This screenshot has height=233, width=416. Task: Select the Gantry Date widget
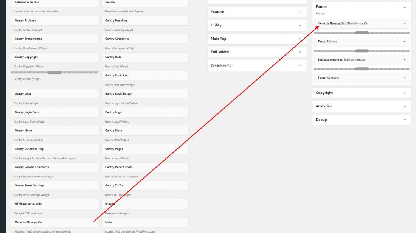[x=145, y=57]
